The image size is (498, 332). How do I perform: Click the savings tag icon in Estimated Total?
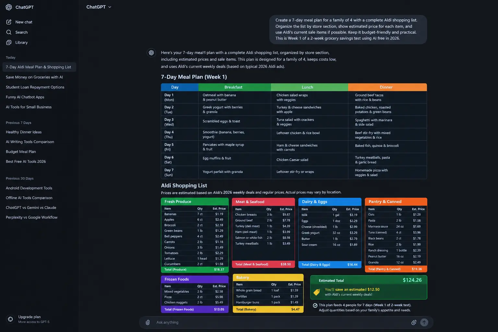tap(317, 292)
